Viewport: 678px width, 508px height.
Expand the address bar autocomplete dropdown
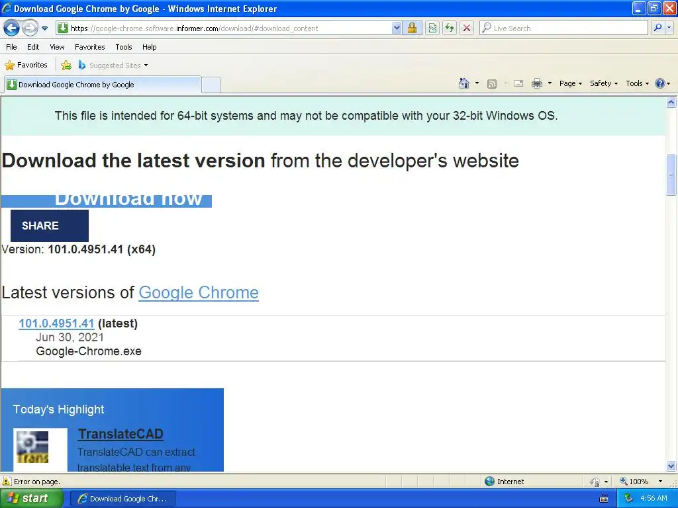(397, 28)
